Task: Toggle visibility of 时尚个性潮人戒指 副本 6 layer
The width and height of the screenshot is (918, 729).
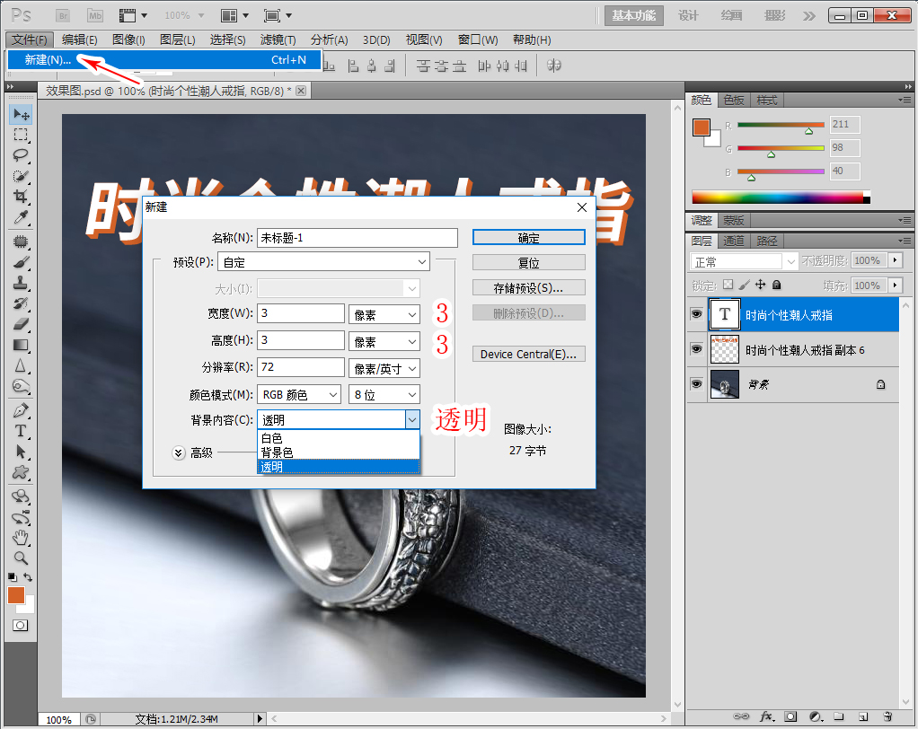Action: coord(696,349)
